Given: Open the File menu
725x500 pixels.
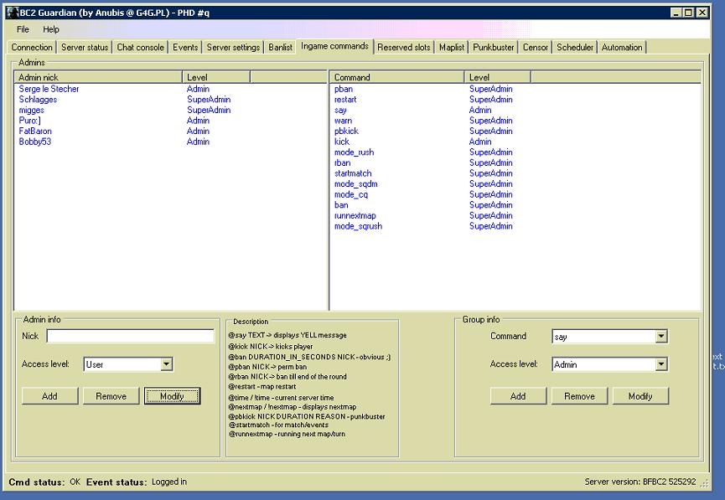Looking at the screenshot, I should 23,29.
